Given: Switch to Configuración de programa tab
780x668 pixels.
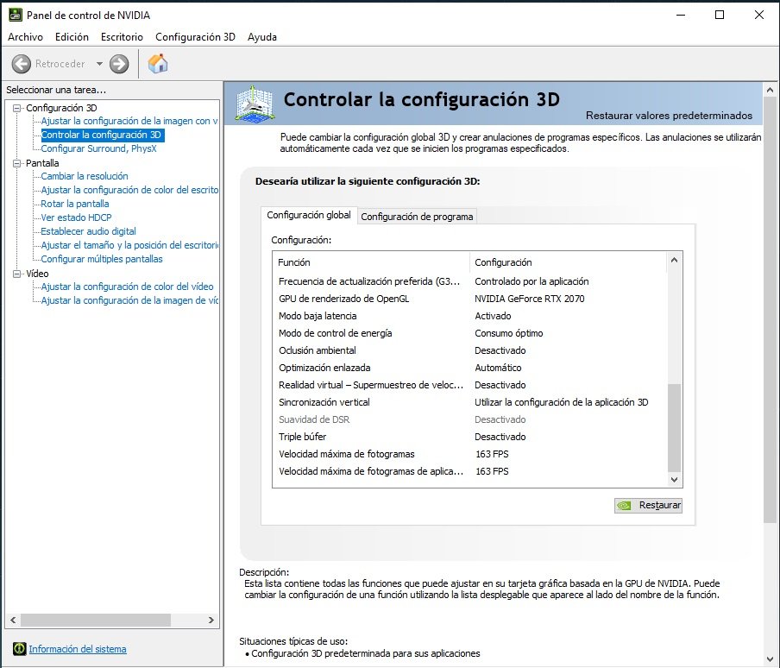Looking at the screenshot, I should (417, 217).
